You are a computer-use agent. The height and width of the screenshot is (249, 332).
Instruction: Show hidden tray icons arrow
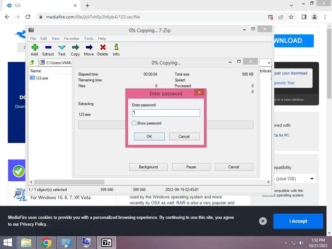(x=286, y=243)
